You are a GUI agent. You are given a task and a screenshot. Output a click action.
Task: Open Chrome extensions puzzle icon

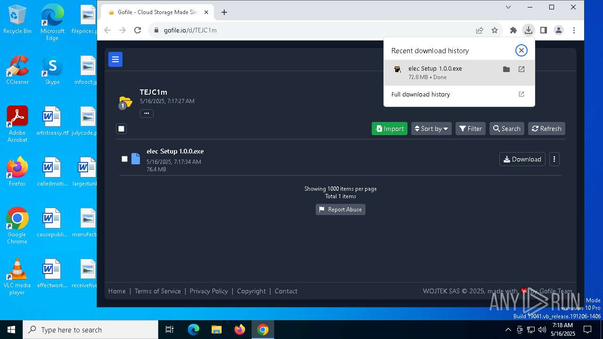pos(513,30)
